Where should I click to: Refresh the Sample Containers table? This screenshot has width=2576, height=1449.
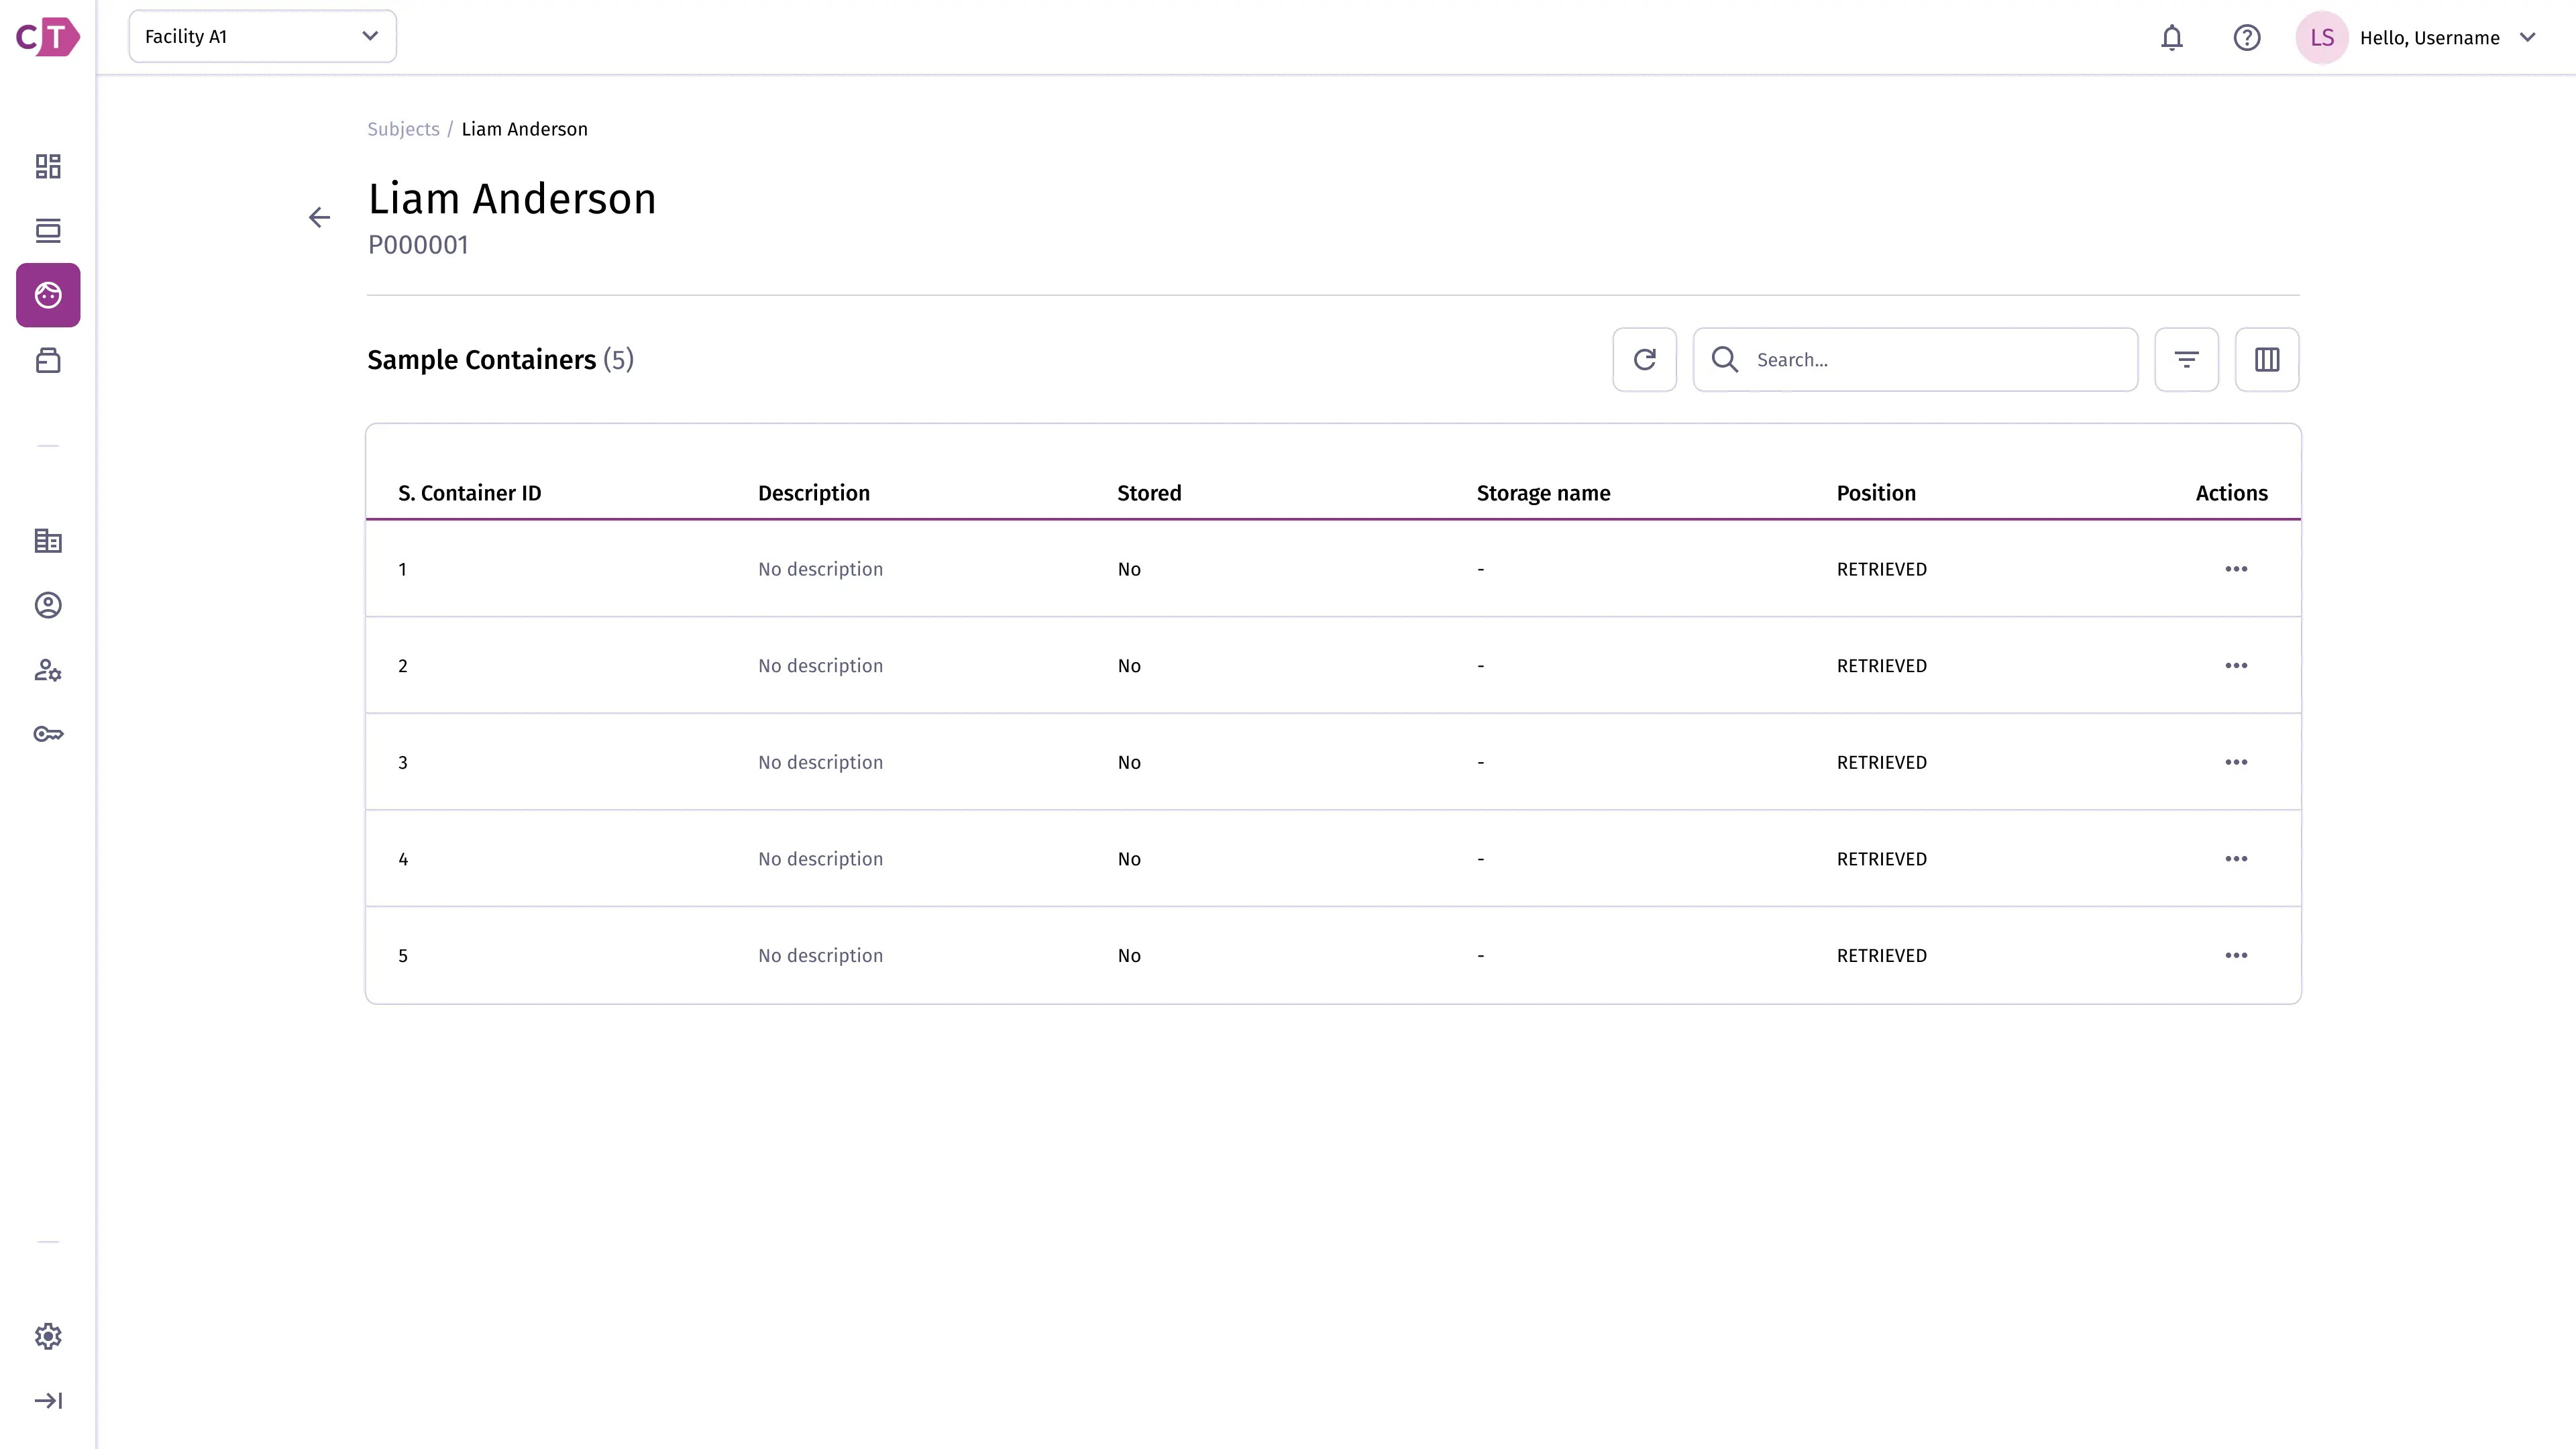point(1644,359)
